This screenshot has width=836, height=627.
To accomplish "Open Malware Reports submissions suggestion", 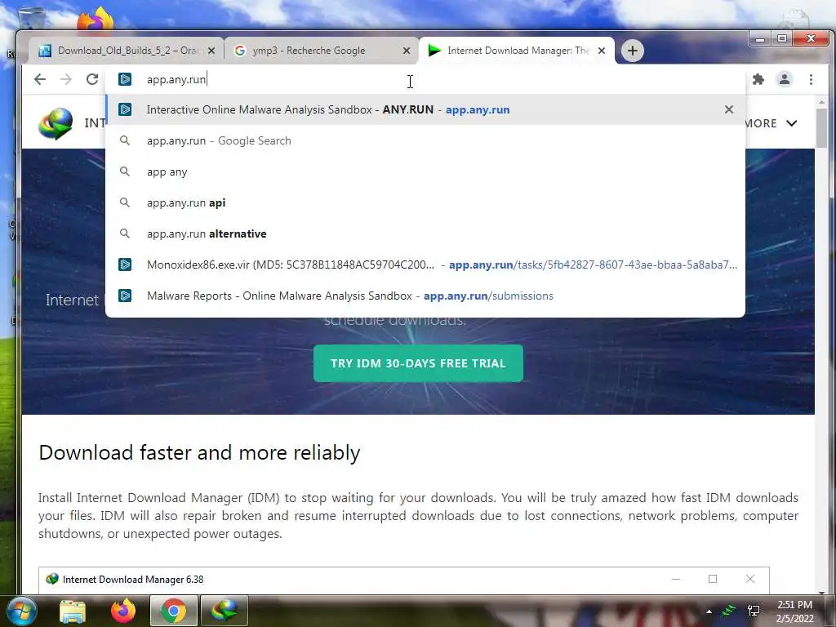I will tap(425, 296).
